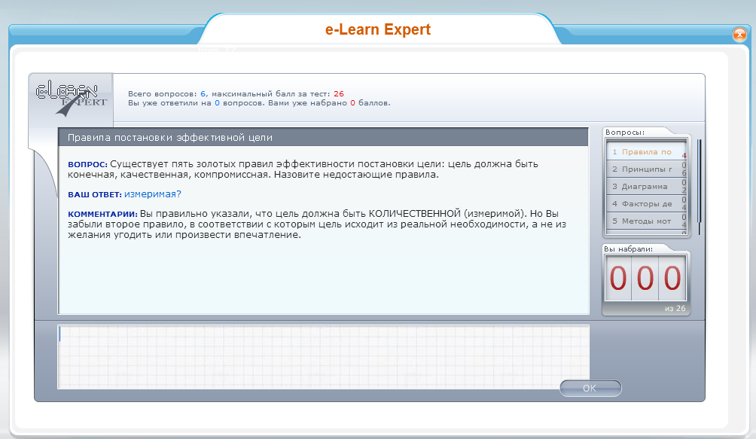Click the 'Правила постановки эффективной цели' header
756x439 pixels.
pos(170,138)
